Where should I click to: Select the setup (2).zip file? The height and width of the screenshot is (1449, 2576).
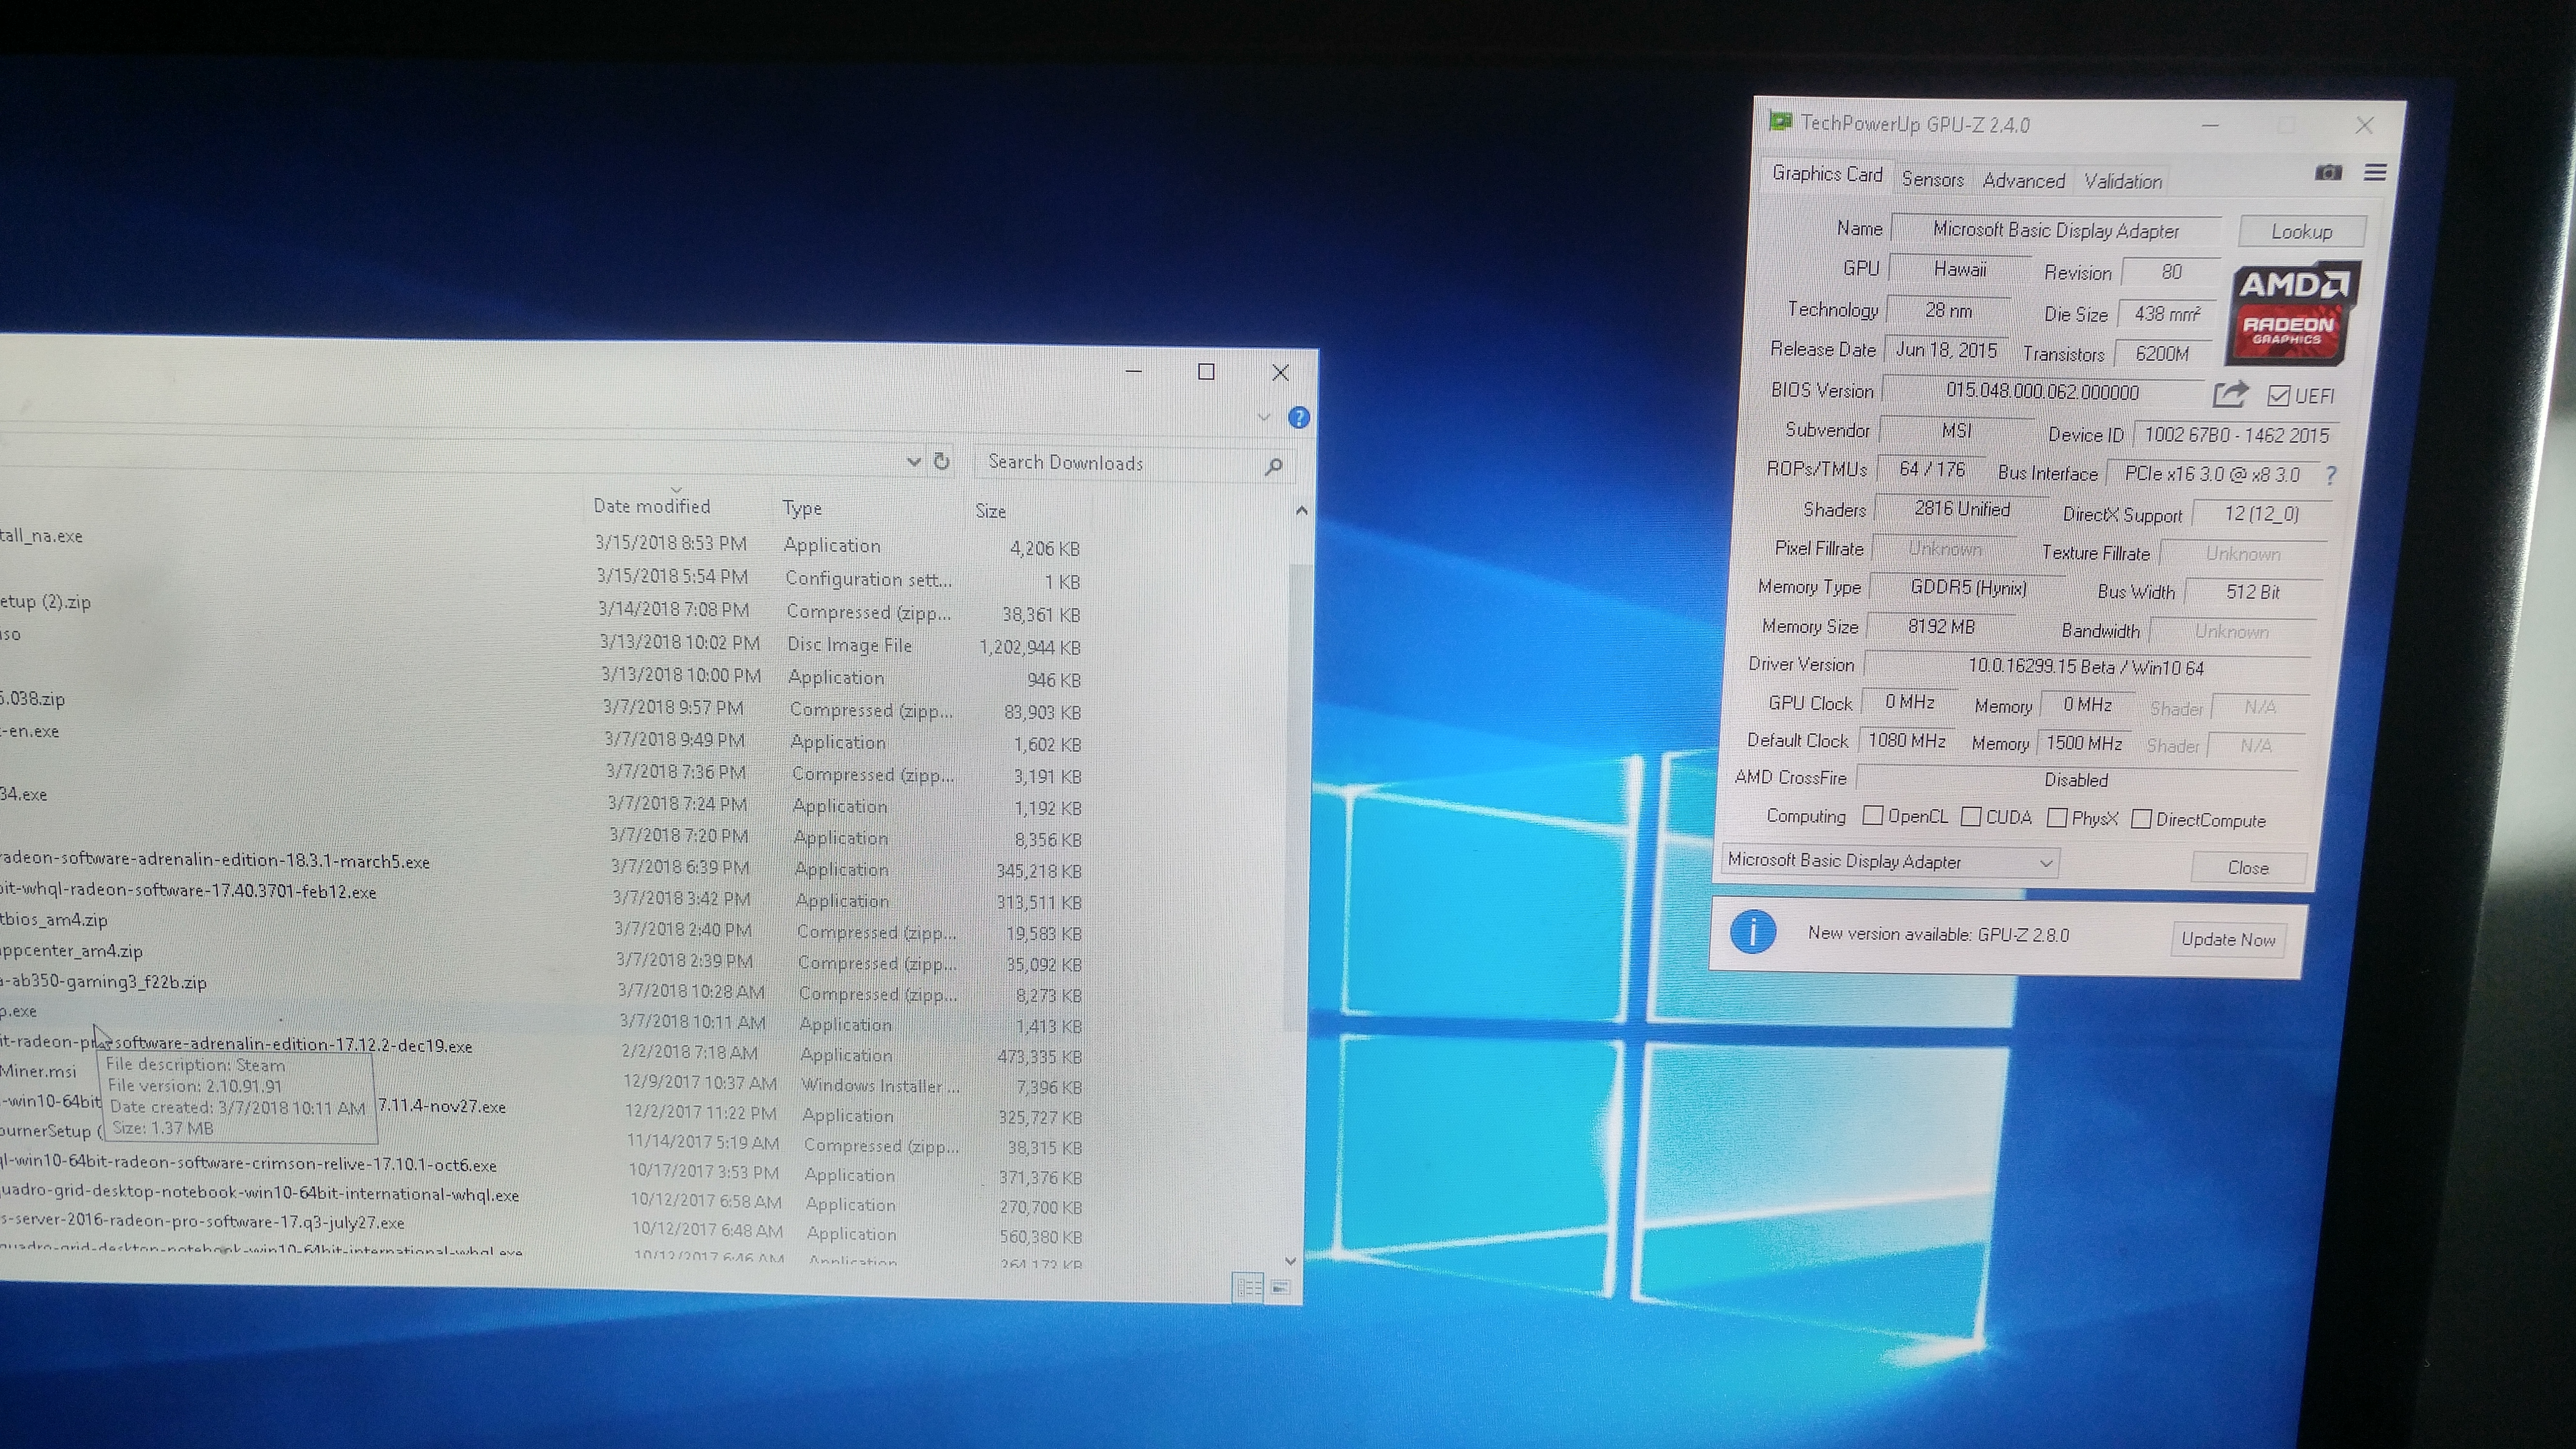(45, 602)
